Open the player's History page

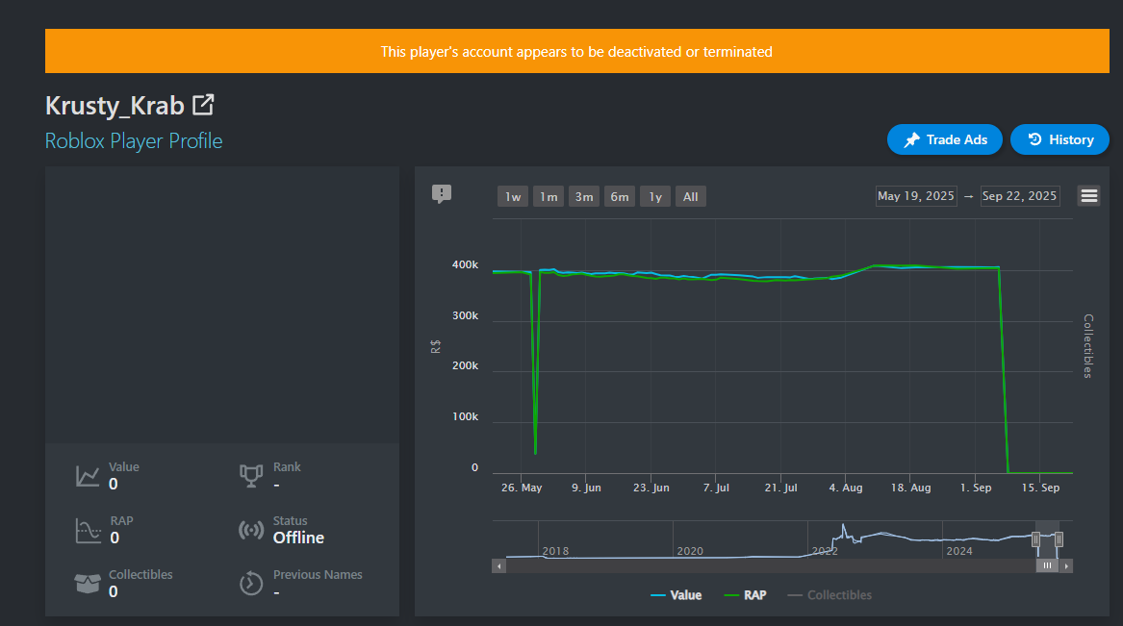(x=1060, y=139)
